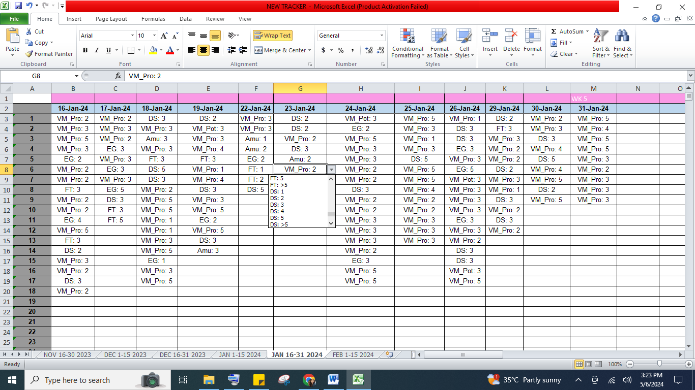Apply the Fill Color bucket

click(153, 50)
